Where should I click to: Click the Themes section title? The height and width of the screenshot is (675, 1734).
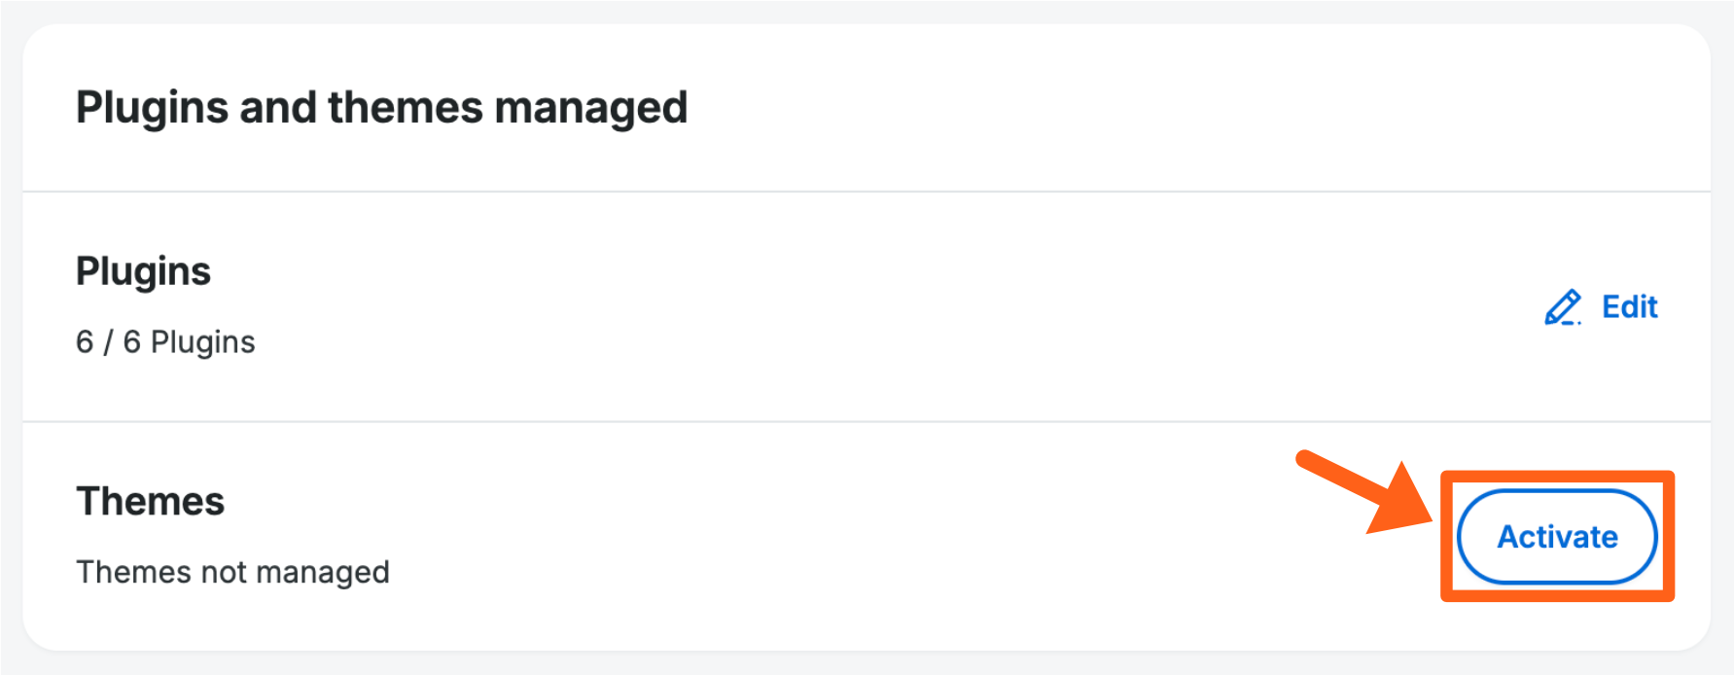coord(150,502)
